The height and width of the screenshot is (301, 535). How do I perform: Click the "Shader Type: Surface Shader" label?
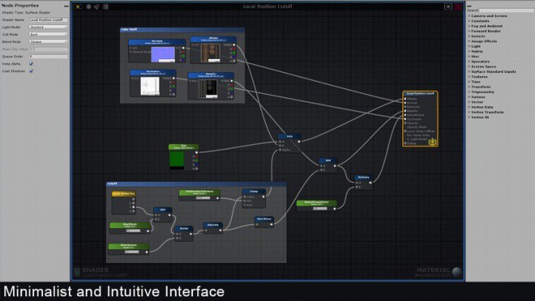point(26,13)
